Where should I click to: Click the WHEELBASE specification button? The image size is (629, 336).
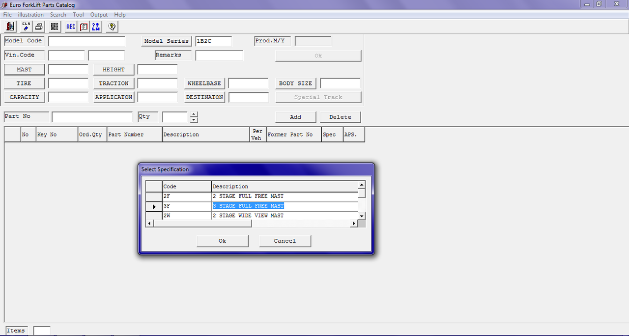[204, 84]
